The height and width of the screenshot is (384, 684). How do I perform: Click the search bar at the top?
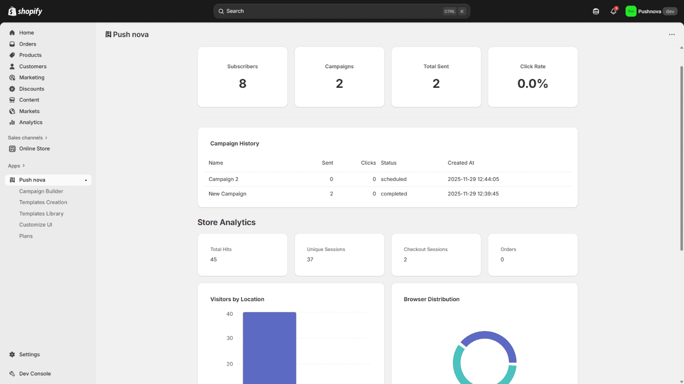tap(342, 11)
